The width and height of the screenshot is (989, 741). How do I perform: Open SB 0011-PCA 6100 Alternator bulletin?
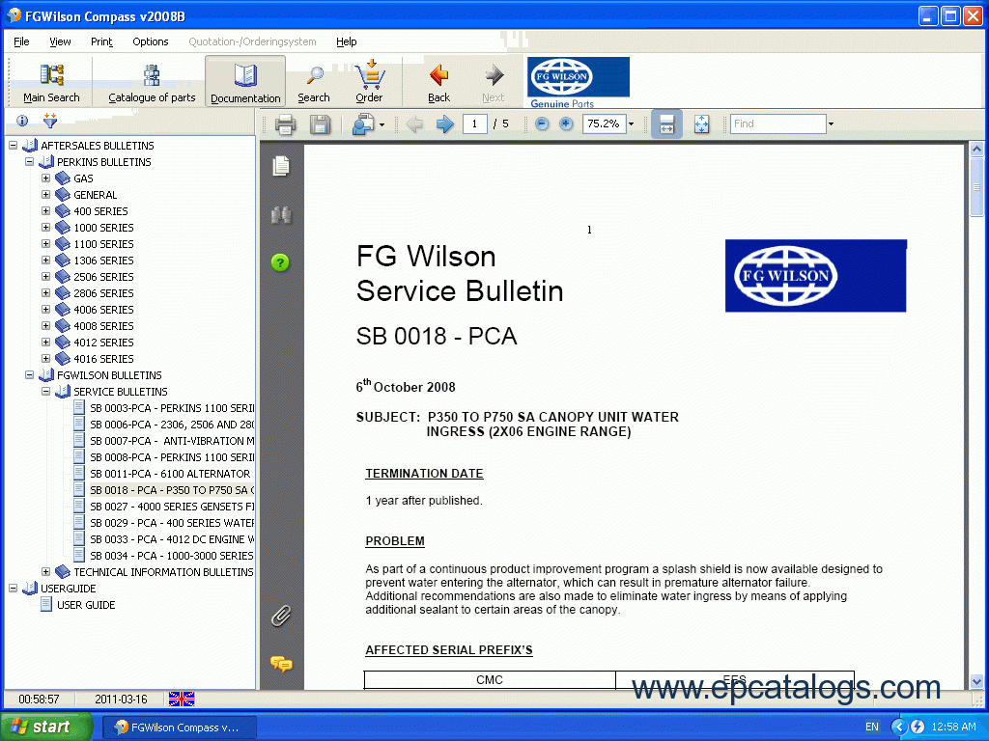[170, 473]
